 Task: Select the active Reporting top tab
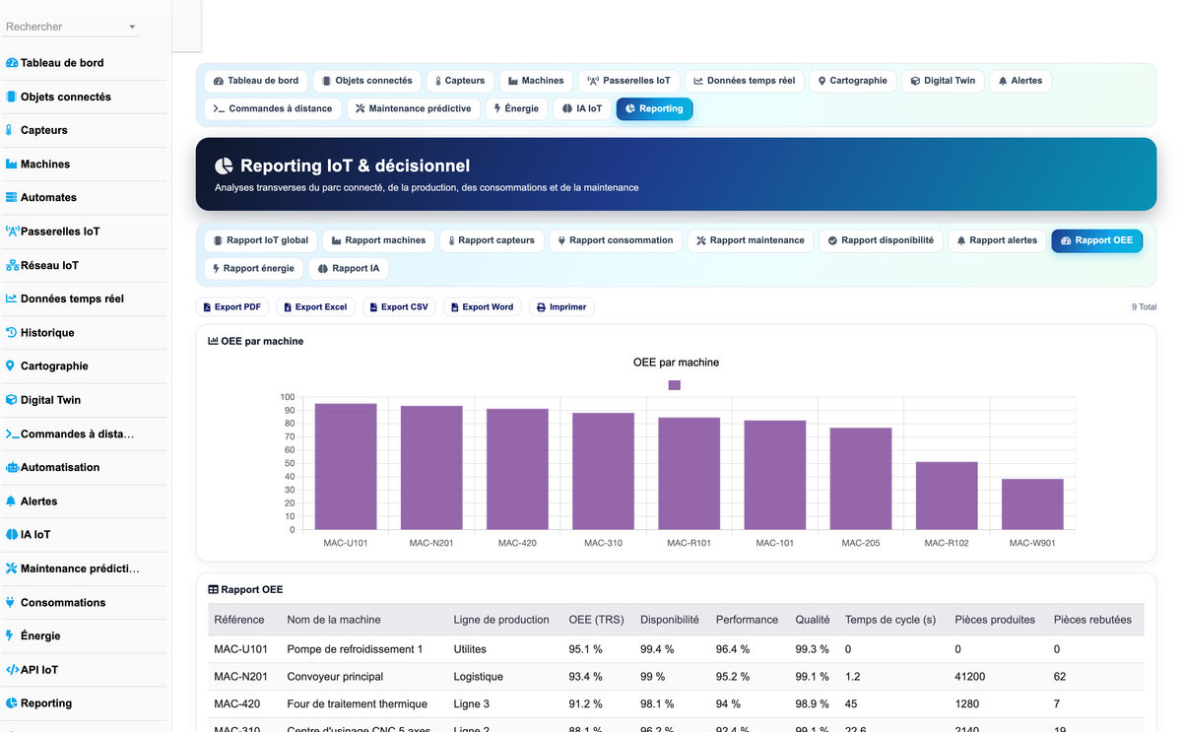(x=654, y=108)
